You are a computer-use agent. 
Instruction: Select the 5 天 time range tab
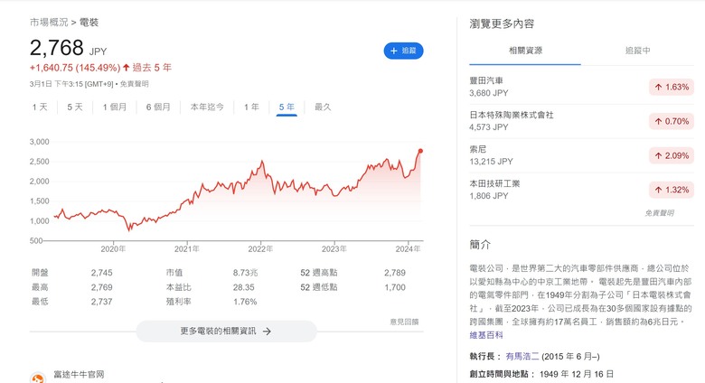coord(75,107)
